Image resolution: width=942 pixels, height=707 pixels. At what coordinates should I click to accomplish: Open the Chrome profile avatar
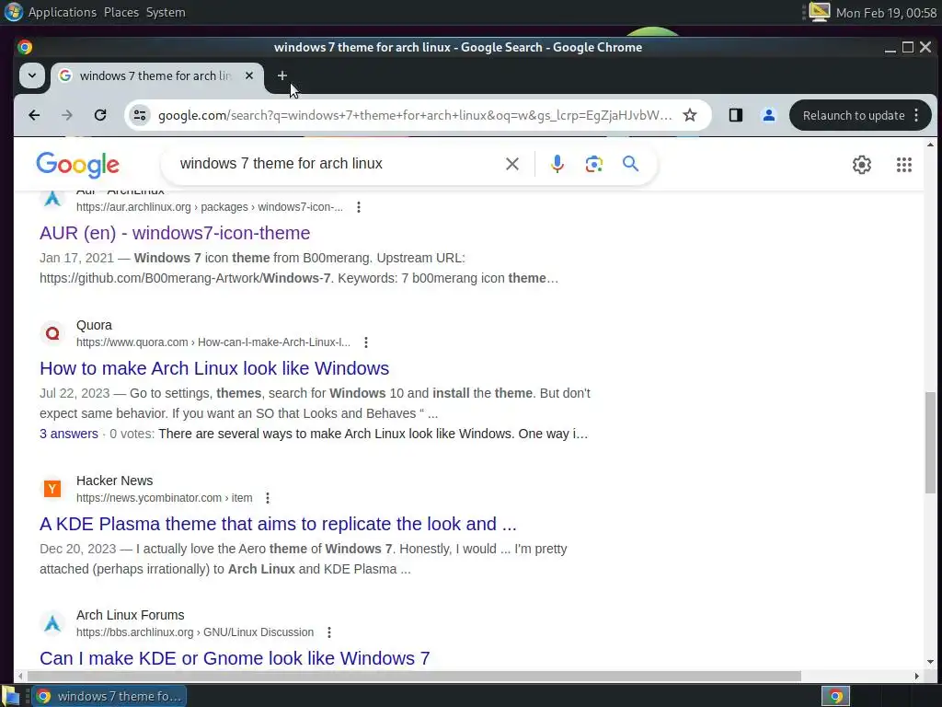(768, 115)
